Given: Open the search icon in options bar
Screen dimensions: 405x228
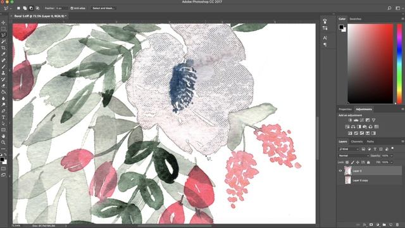Looking at the screenshot, I should [389, 8].
